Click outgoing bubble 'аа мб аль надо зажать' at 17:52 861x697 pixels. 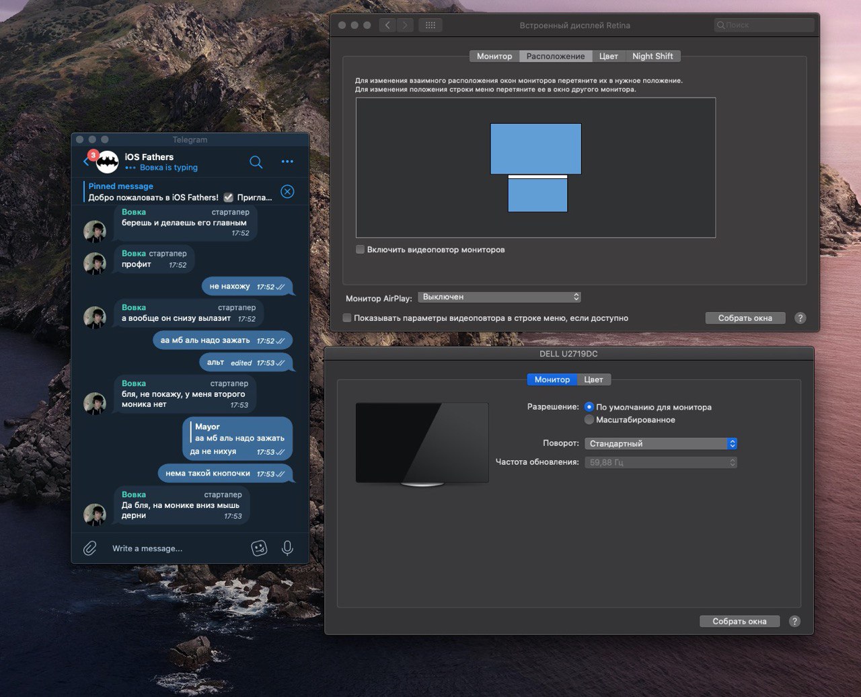click(223, 340)
